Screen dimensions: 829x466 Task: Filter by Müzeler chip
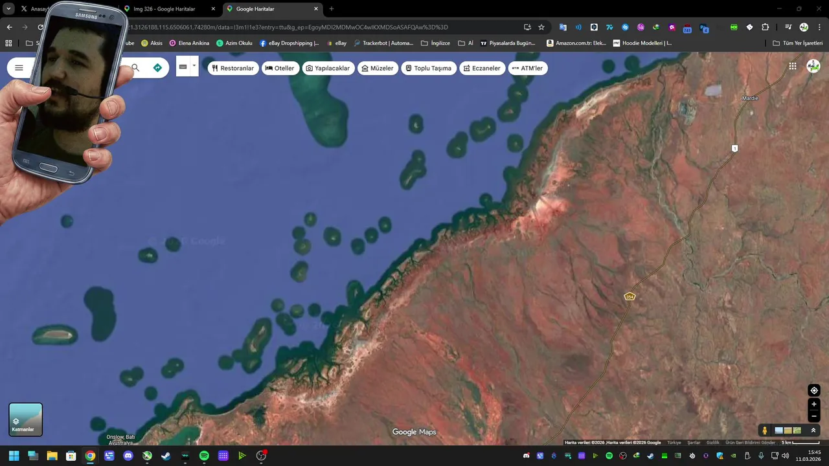(378, 68)
